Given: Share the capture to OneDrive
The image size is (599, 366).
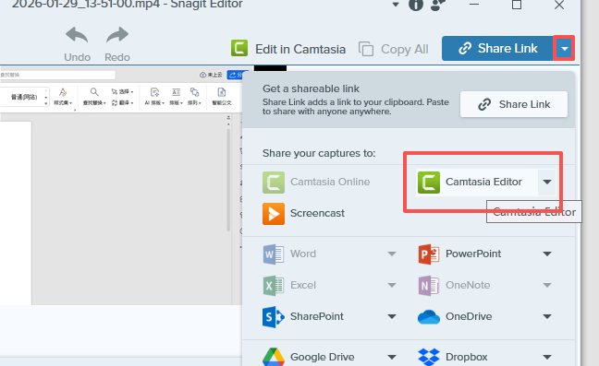Looking at the screenshot, I should click(x=455, y=316).
